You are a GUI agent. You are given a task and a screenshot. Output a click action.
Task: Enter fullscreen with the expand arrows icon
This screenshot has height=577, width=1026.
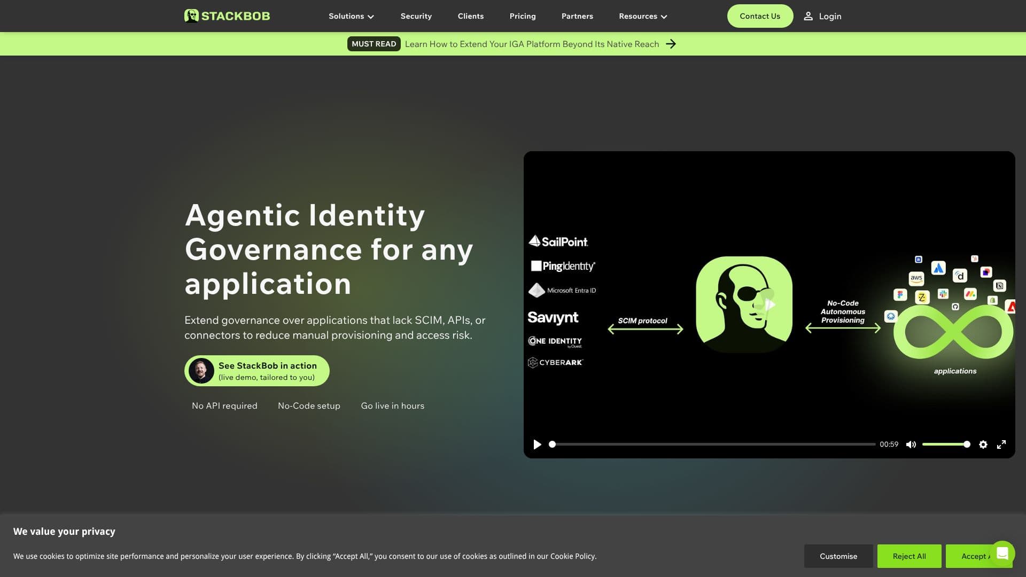[1001, 445]
